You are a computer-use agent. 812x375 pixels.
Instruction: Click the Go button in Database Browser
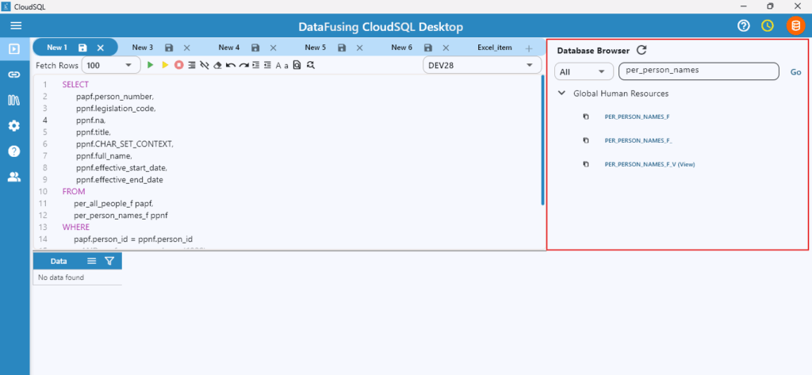point(795,72)
